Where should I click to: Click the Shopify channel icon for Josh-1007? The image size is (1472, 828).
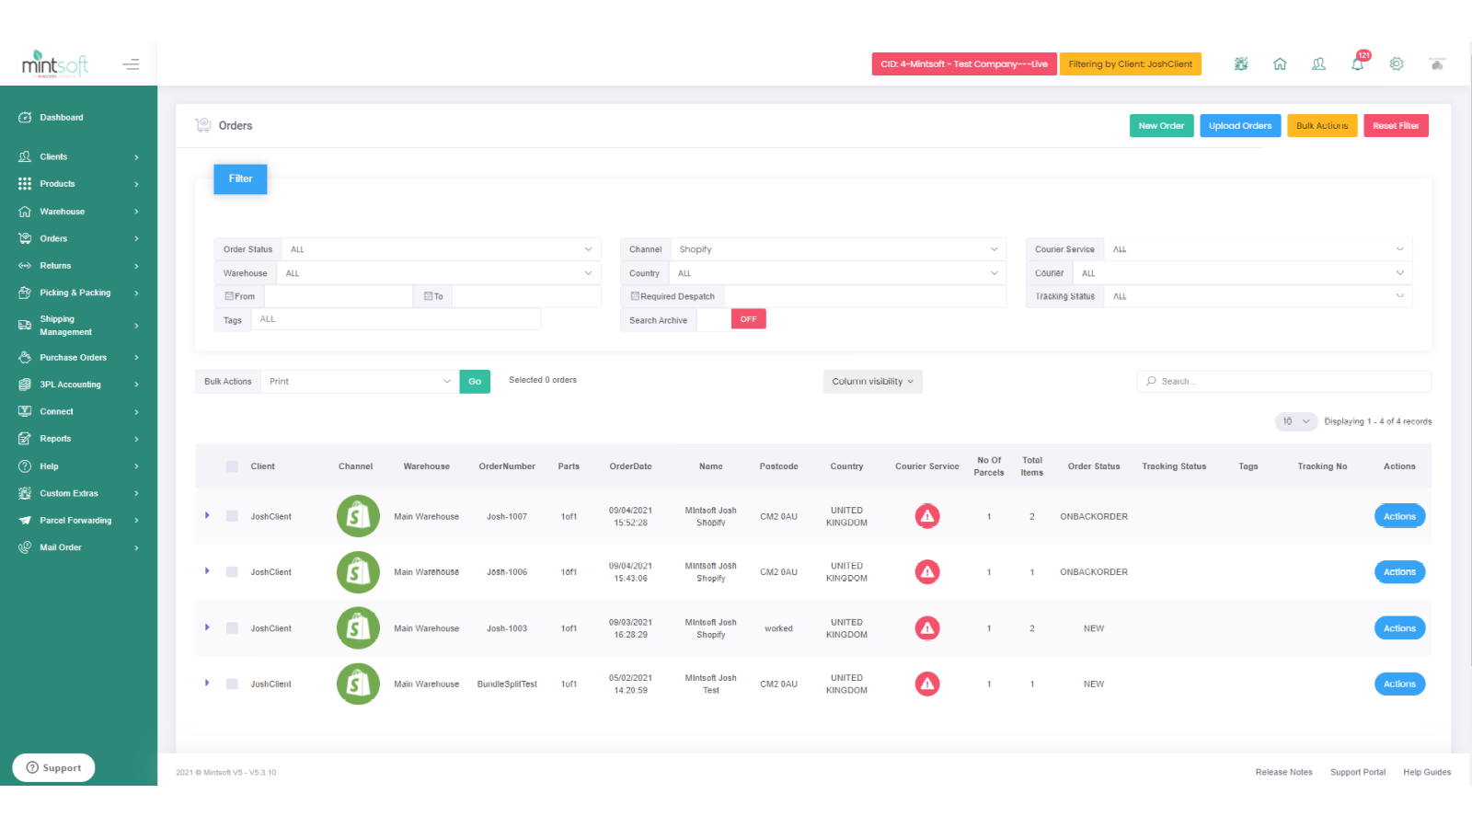357,516
